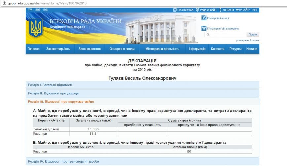The width and height of the screenshot is (287, 166).
Task: Click the session calendar icon
Action: [204, 28]
